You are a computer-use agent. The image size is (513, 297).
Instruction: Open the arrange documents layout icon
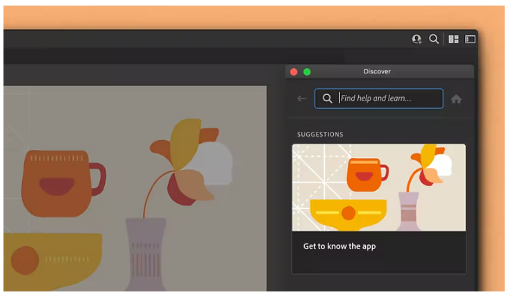453,40
